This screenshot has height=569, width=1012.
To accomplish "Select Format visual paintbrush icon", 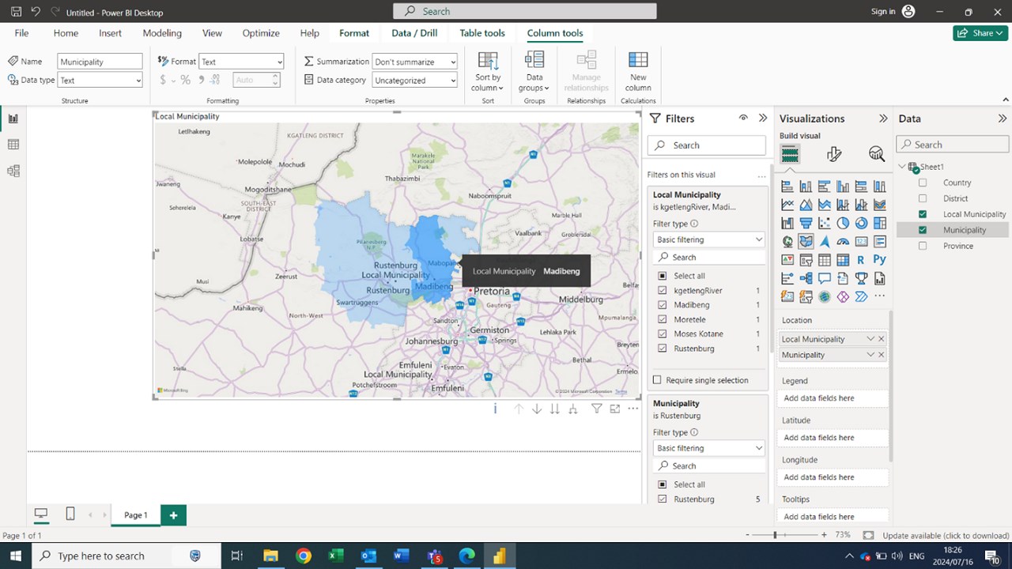I will (833, 154).
